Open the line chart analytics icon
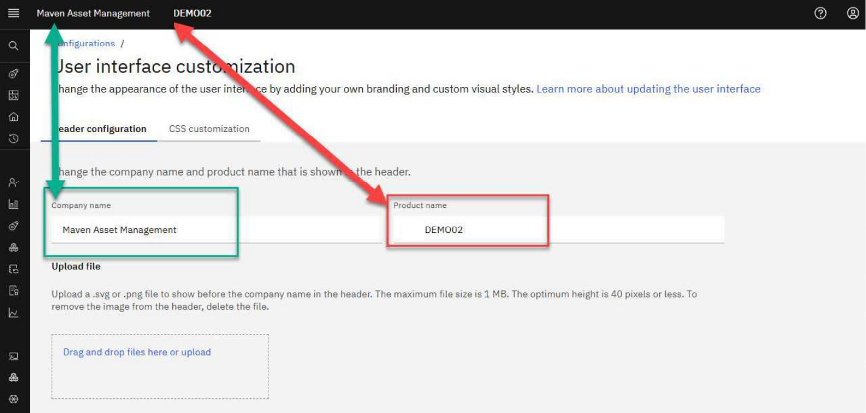This screenshot has height=413, width=866. pyautogui.click(x=13, y=313)
